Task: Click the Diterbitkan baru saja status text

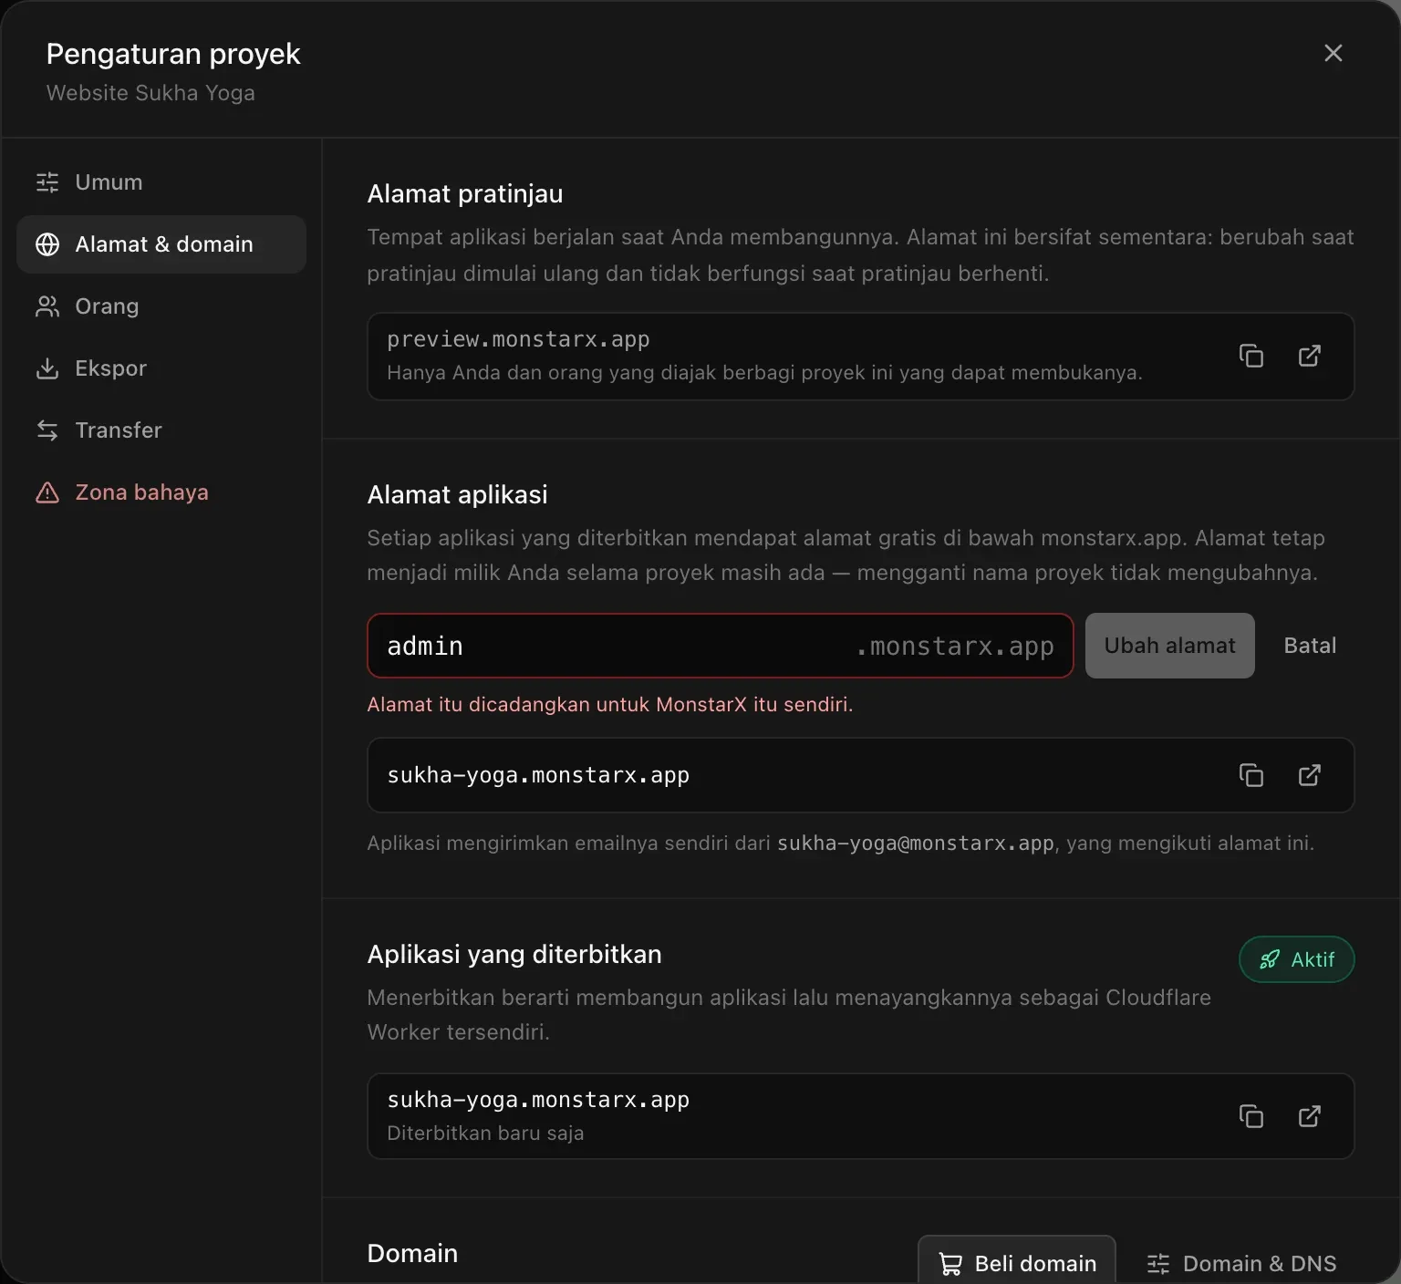Action: pos(485,1133)
